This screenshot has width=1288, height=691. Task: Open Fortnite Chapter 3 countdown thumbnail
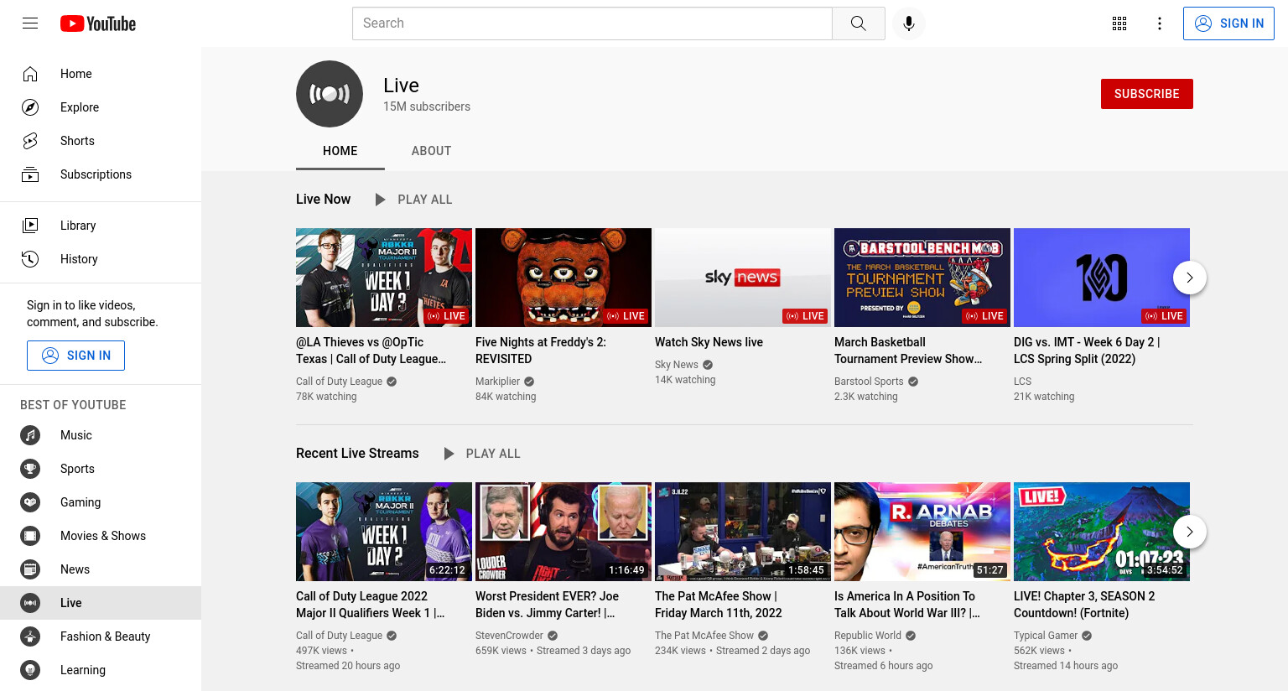(1102, 532)
